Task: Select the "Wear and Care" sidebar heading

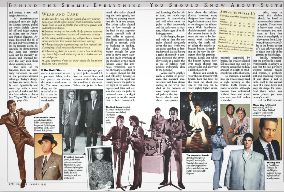Action: [x=60, y=14]
